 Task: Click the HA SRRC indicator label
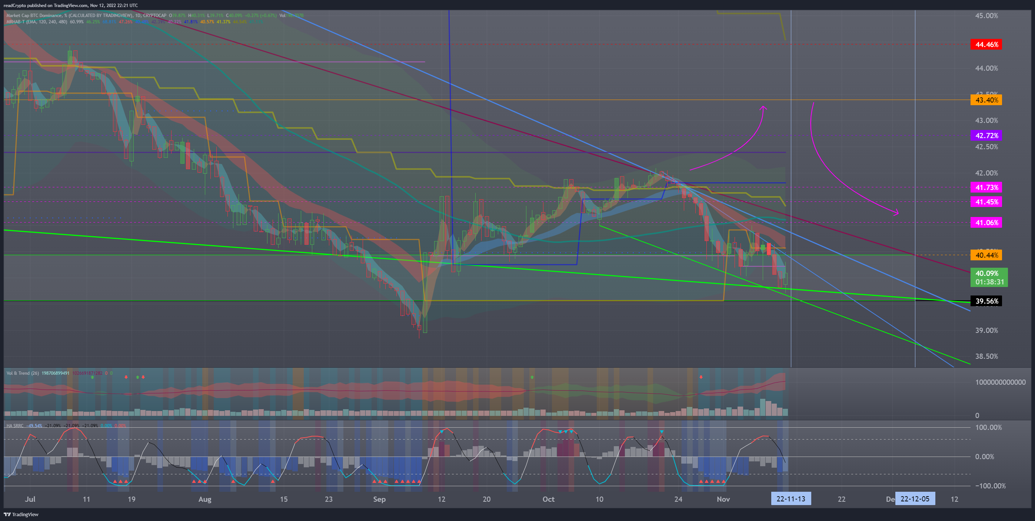coord(15,425)
